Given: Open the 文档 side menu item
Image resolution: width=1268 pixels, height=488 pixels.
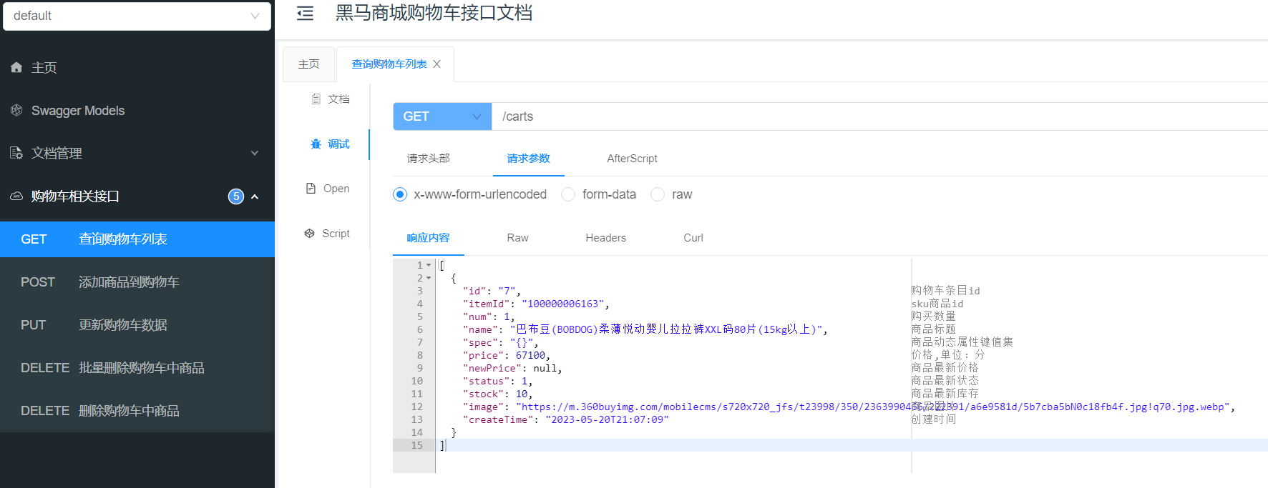Looking at the screenshot, I should 330,99.
